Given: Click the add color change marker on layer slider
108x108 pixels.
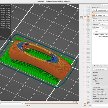Looking at the screenshot, I should [88, 17].
